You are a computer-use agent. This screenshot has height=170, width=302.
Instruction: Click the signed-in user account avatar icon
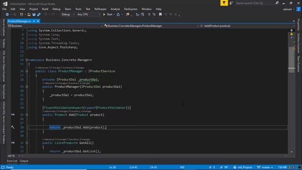(298, 9)
